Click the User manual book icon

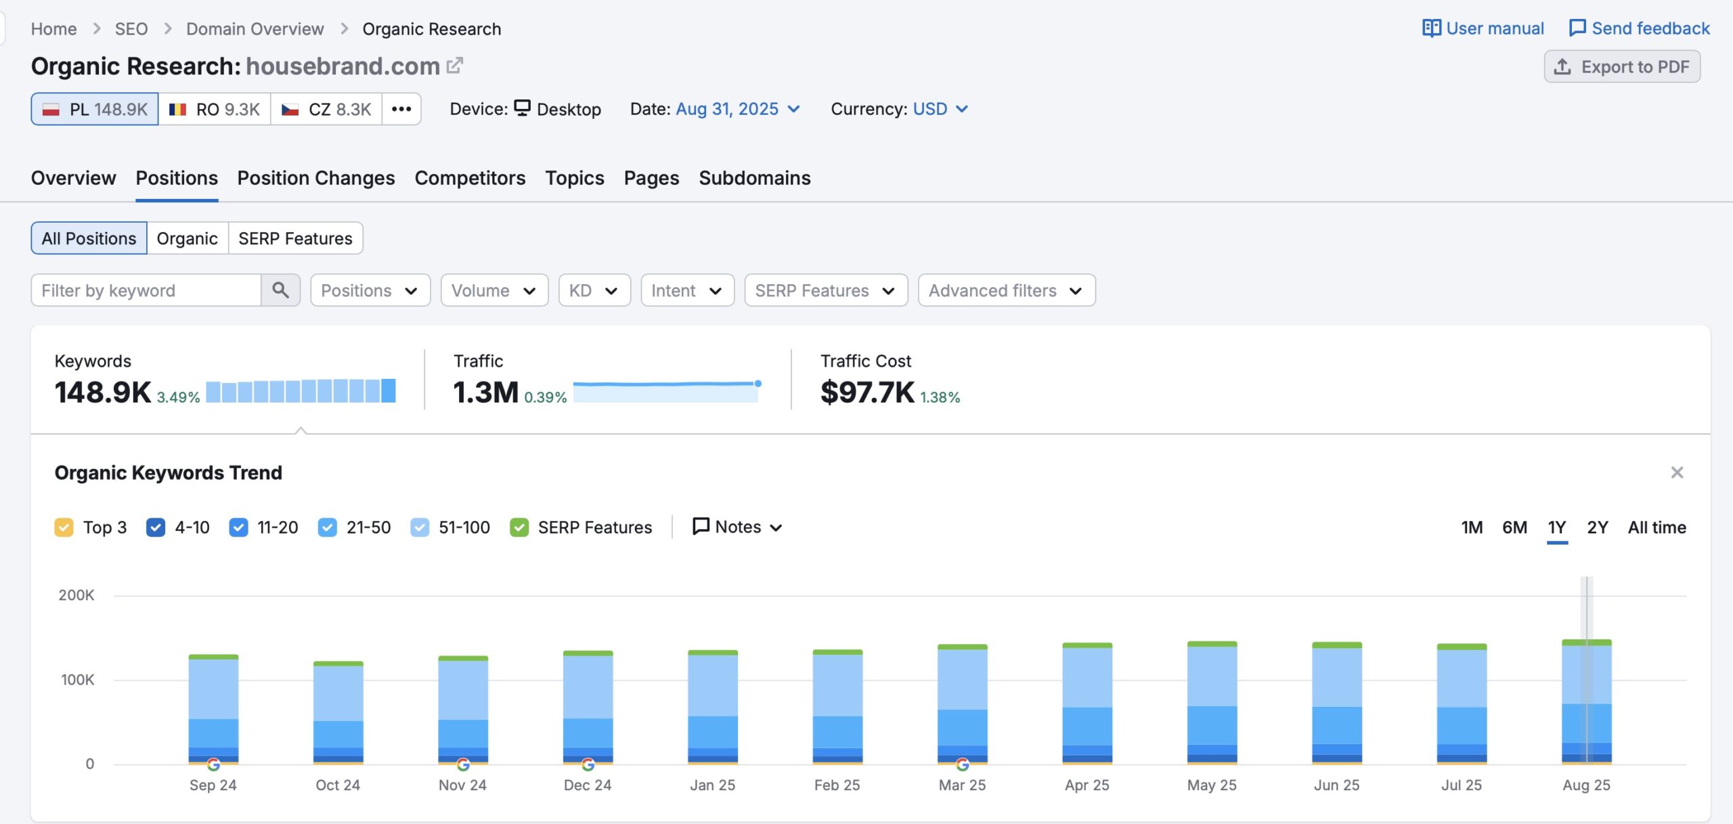point(1431,28)
